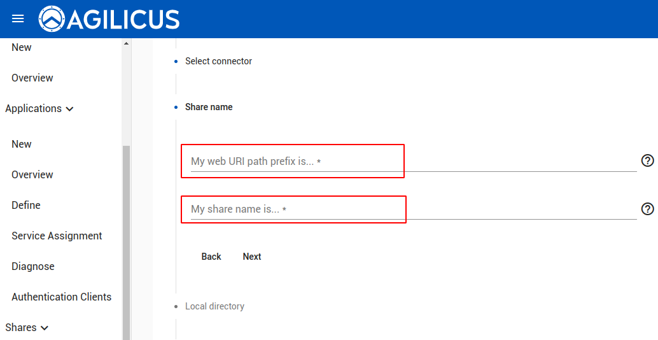Click the Agilicus logo
This screenshot has height=340, width=658.
(109, 19)
